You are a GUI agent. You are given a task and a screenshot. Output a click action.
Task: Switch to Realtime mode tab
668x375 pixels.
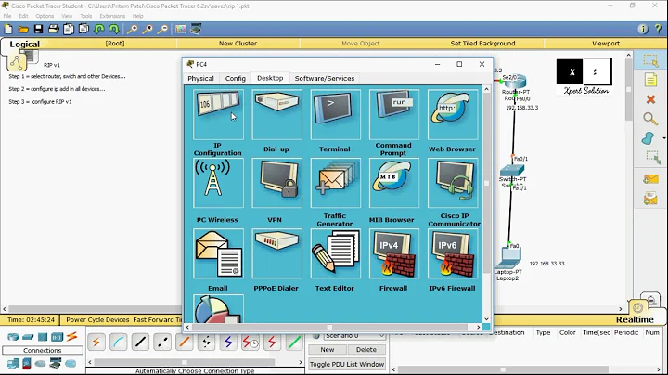coord(635,319)
